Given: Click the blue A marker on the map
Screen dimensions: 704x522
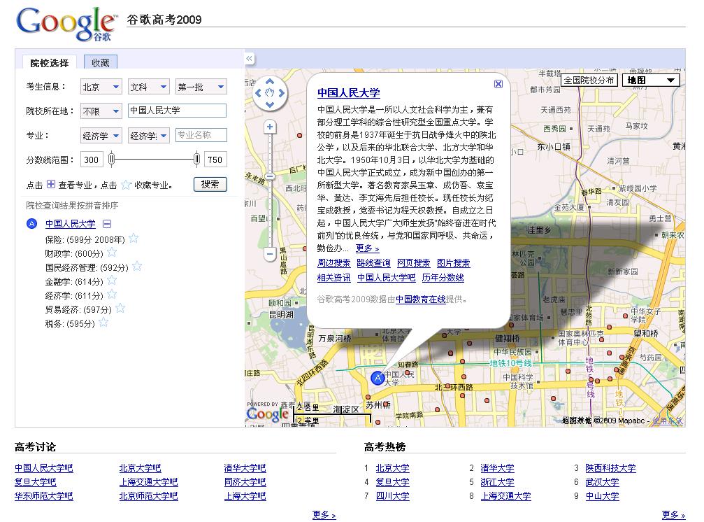Looking at the screenshot, I should pyautogui.click(x=378, y=378).
